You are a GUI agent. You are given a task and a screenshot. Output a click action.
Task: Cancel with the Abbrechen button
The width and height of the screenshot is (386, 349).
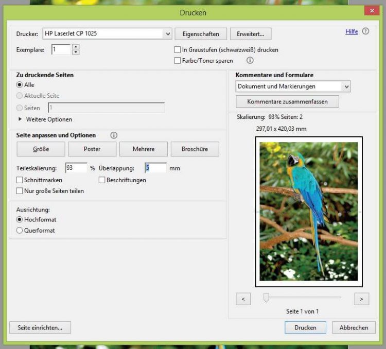pyautogui.click(x=354, y=327)
